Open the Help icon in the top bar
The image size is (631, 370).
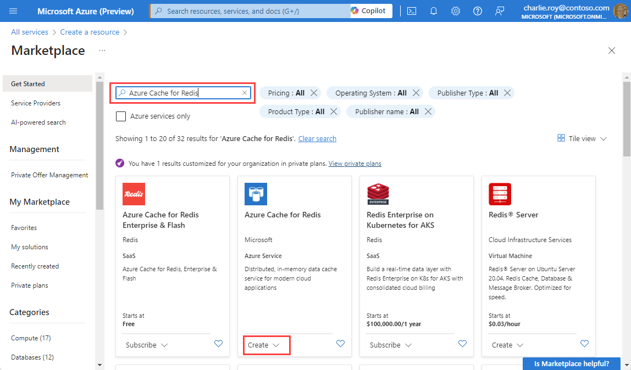477,10
